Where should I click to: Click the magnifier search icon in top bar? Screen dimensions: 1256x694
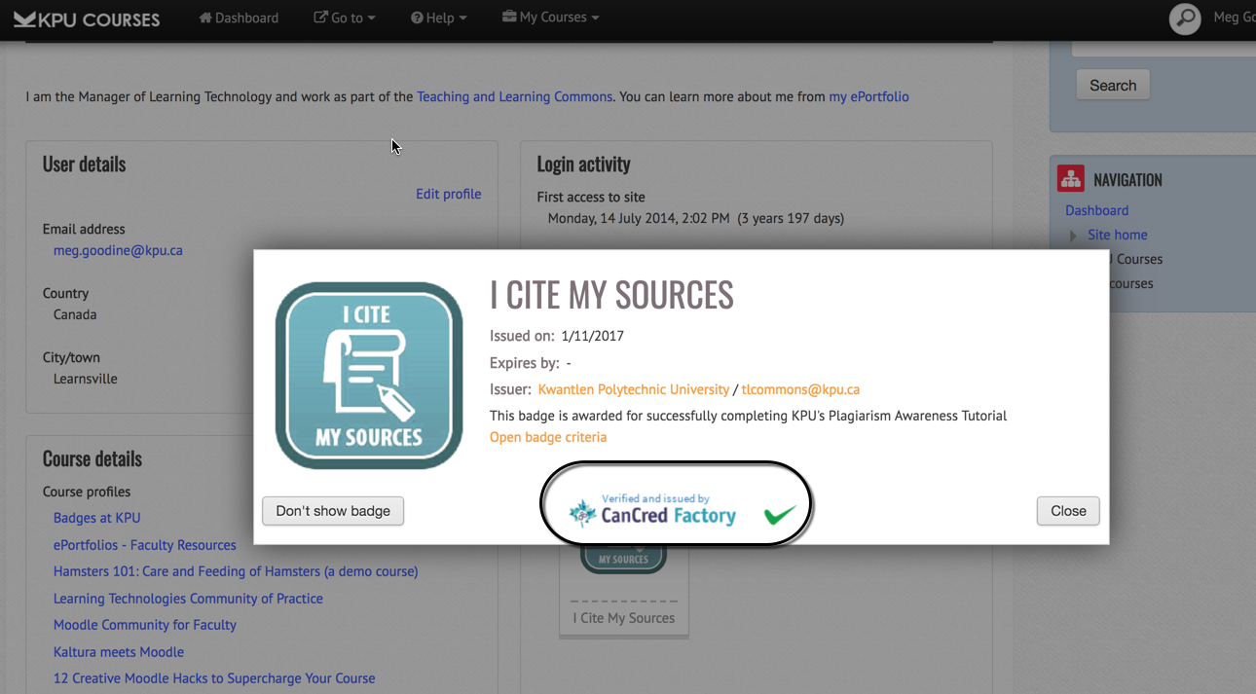pyautogui.click(x=1185, y=18)
